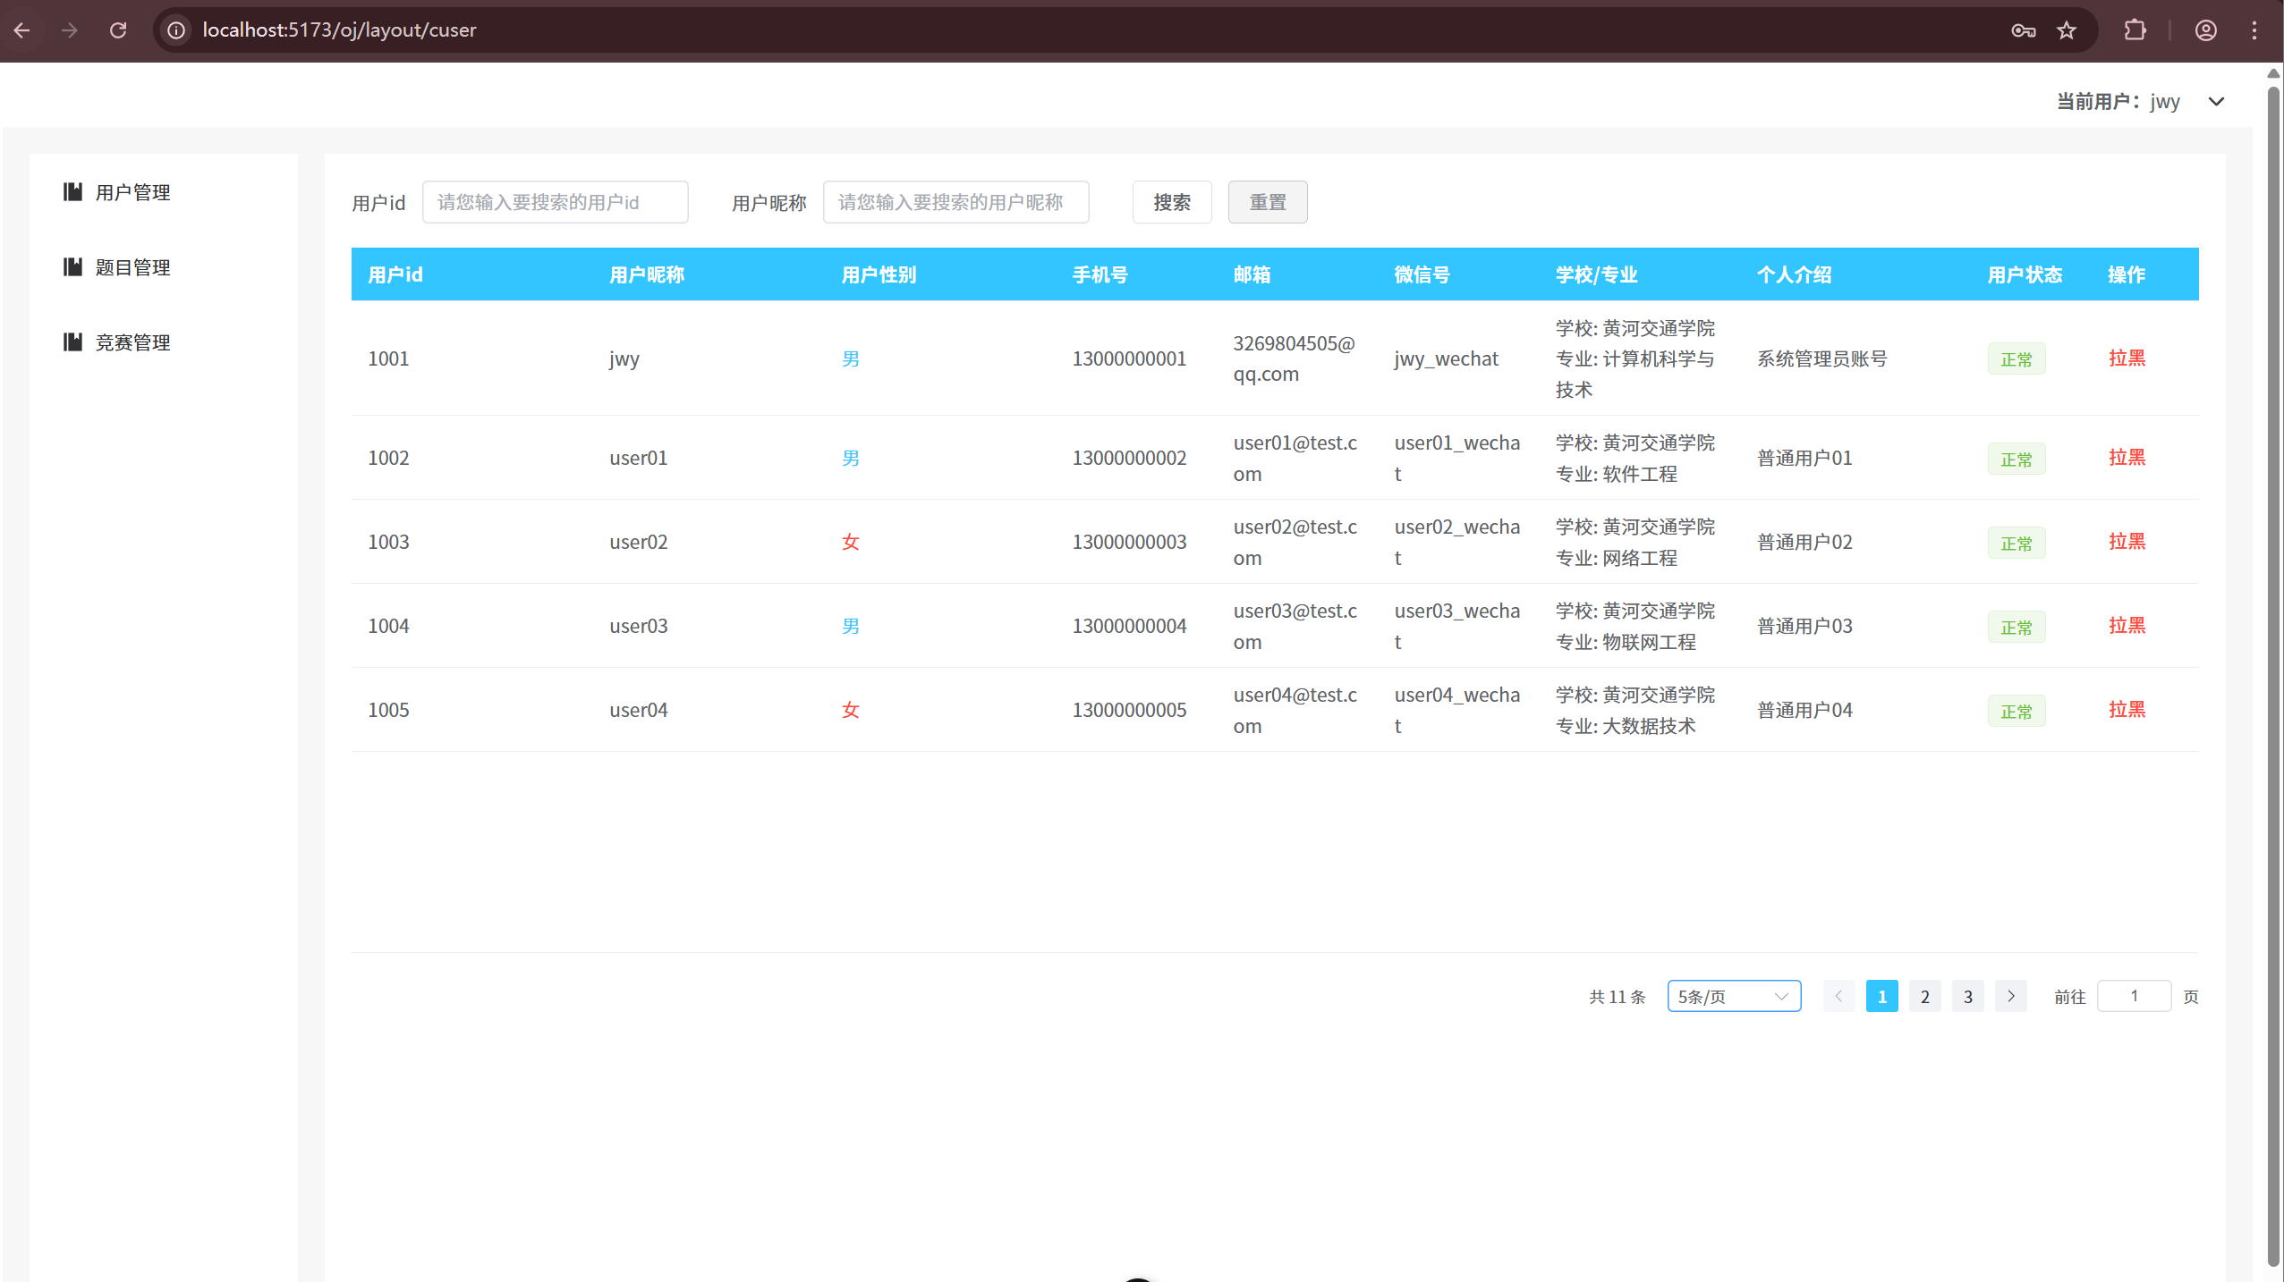
Task: View site information icon in address bar
Action: tap(177, 30)
